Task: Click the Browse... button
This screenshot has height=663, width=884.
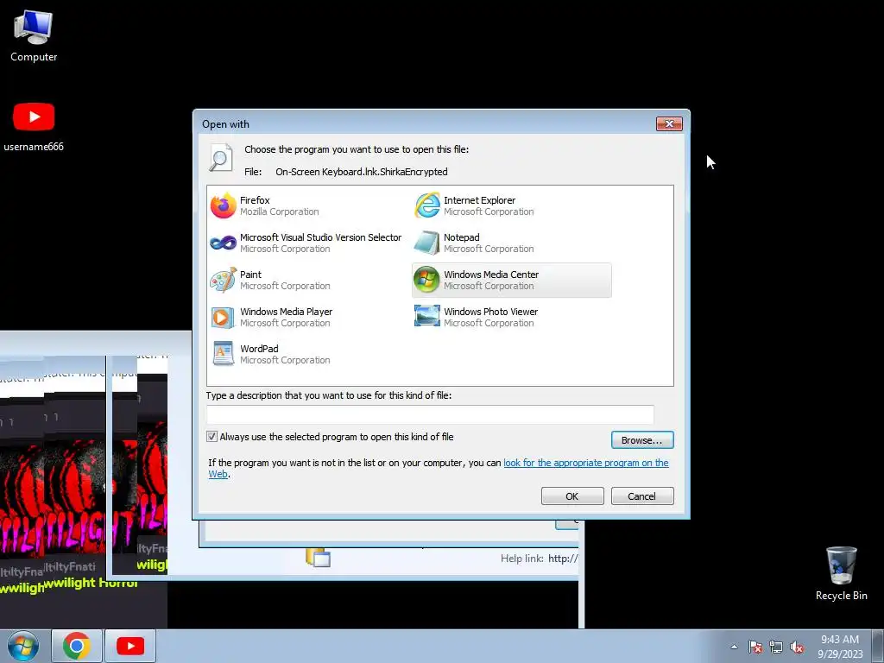Action: coord(642,440)
